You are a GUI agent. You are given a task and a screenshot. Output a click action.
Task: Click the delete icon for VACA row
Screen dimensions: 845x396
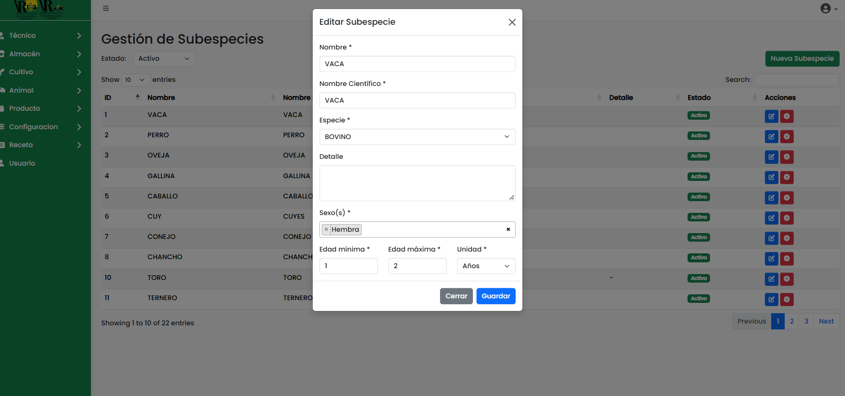pyautogui.click(x=787, y=116)
